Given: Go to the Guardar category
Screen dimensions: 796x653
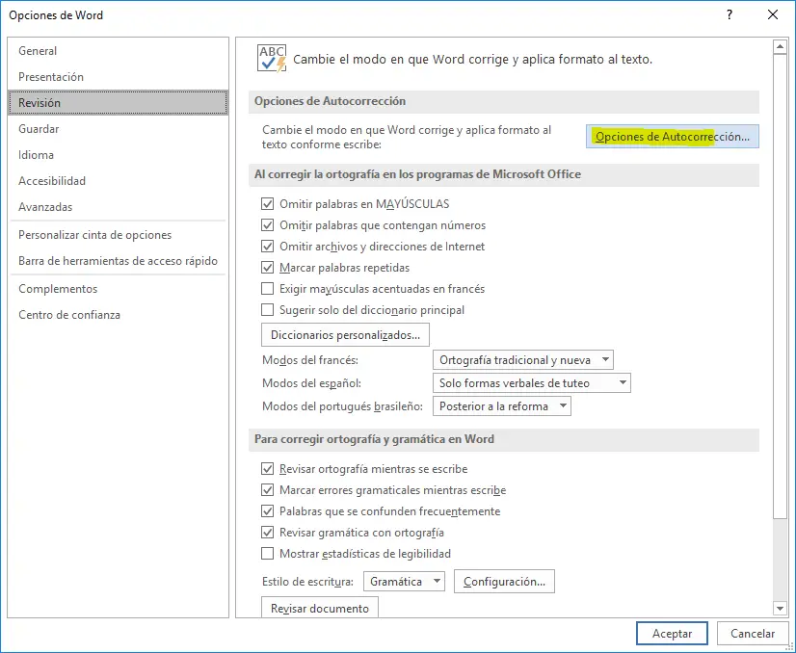Looking at the screenshot, I should [x=118, y=129].
